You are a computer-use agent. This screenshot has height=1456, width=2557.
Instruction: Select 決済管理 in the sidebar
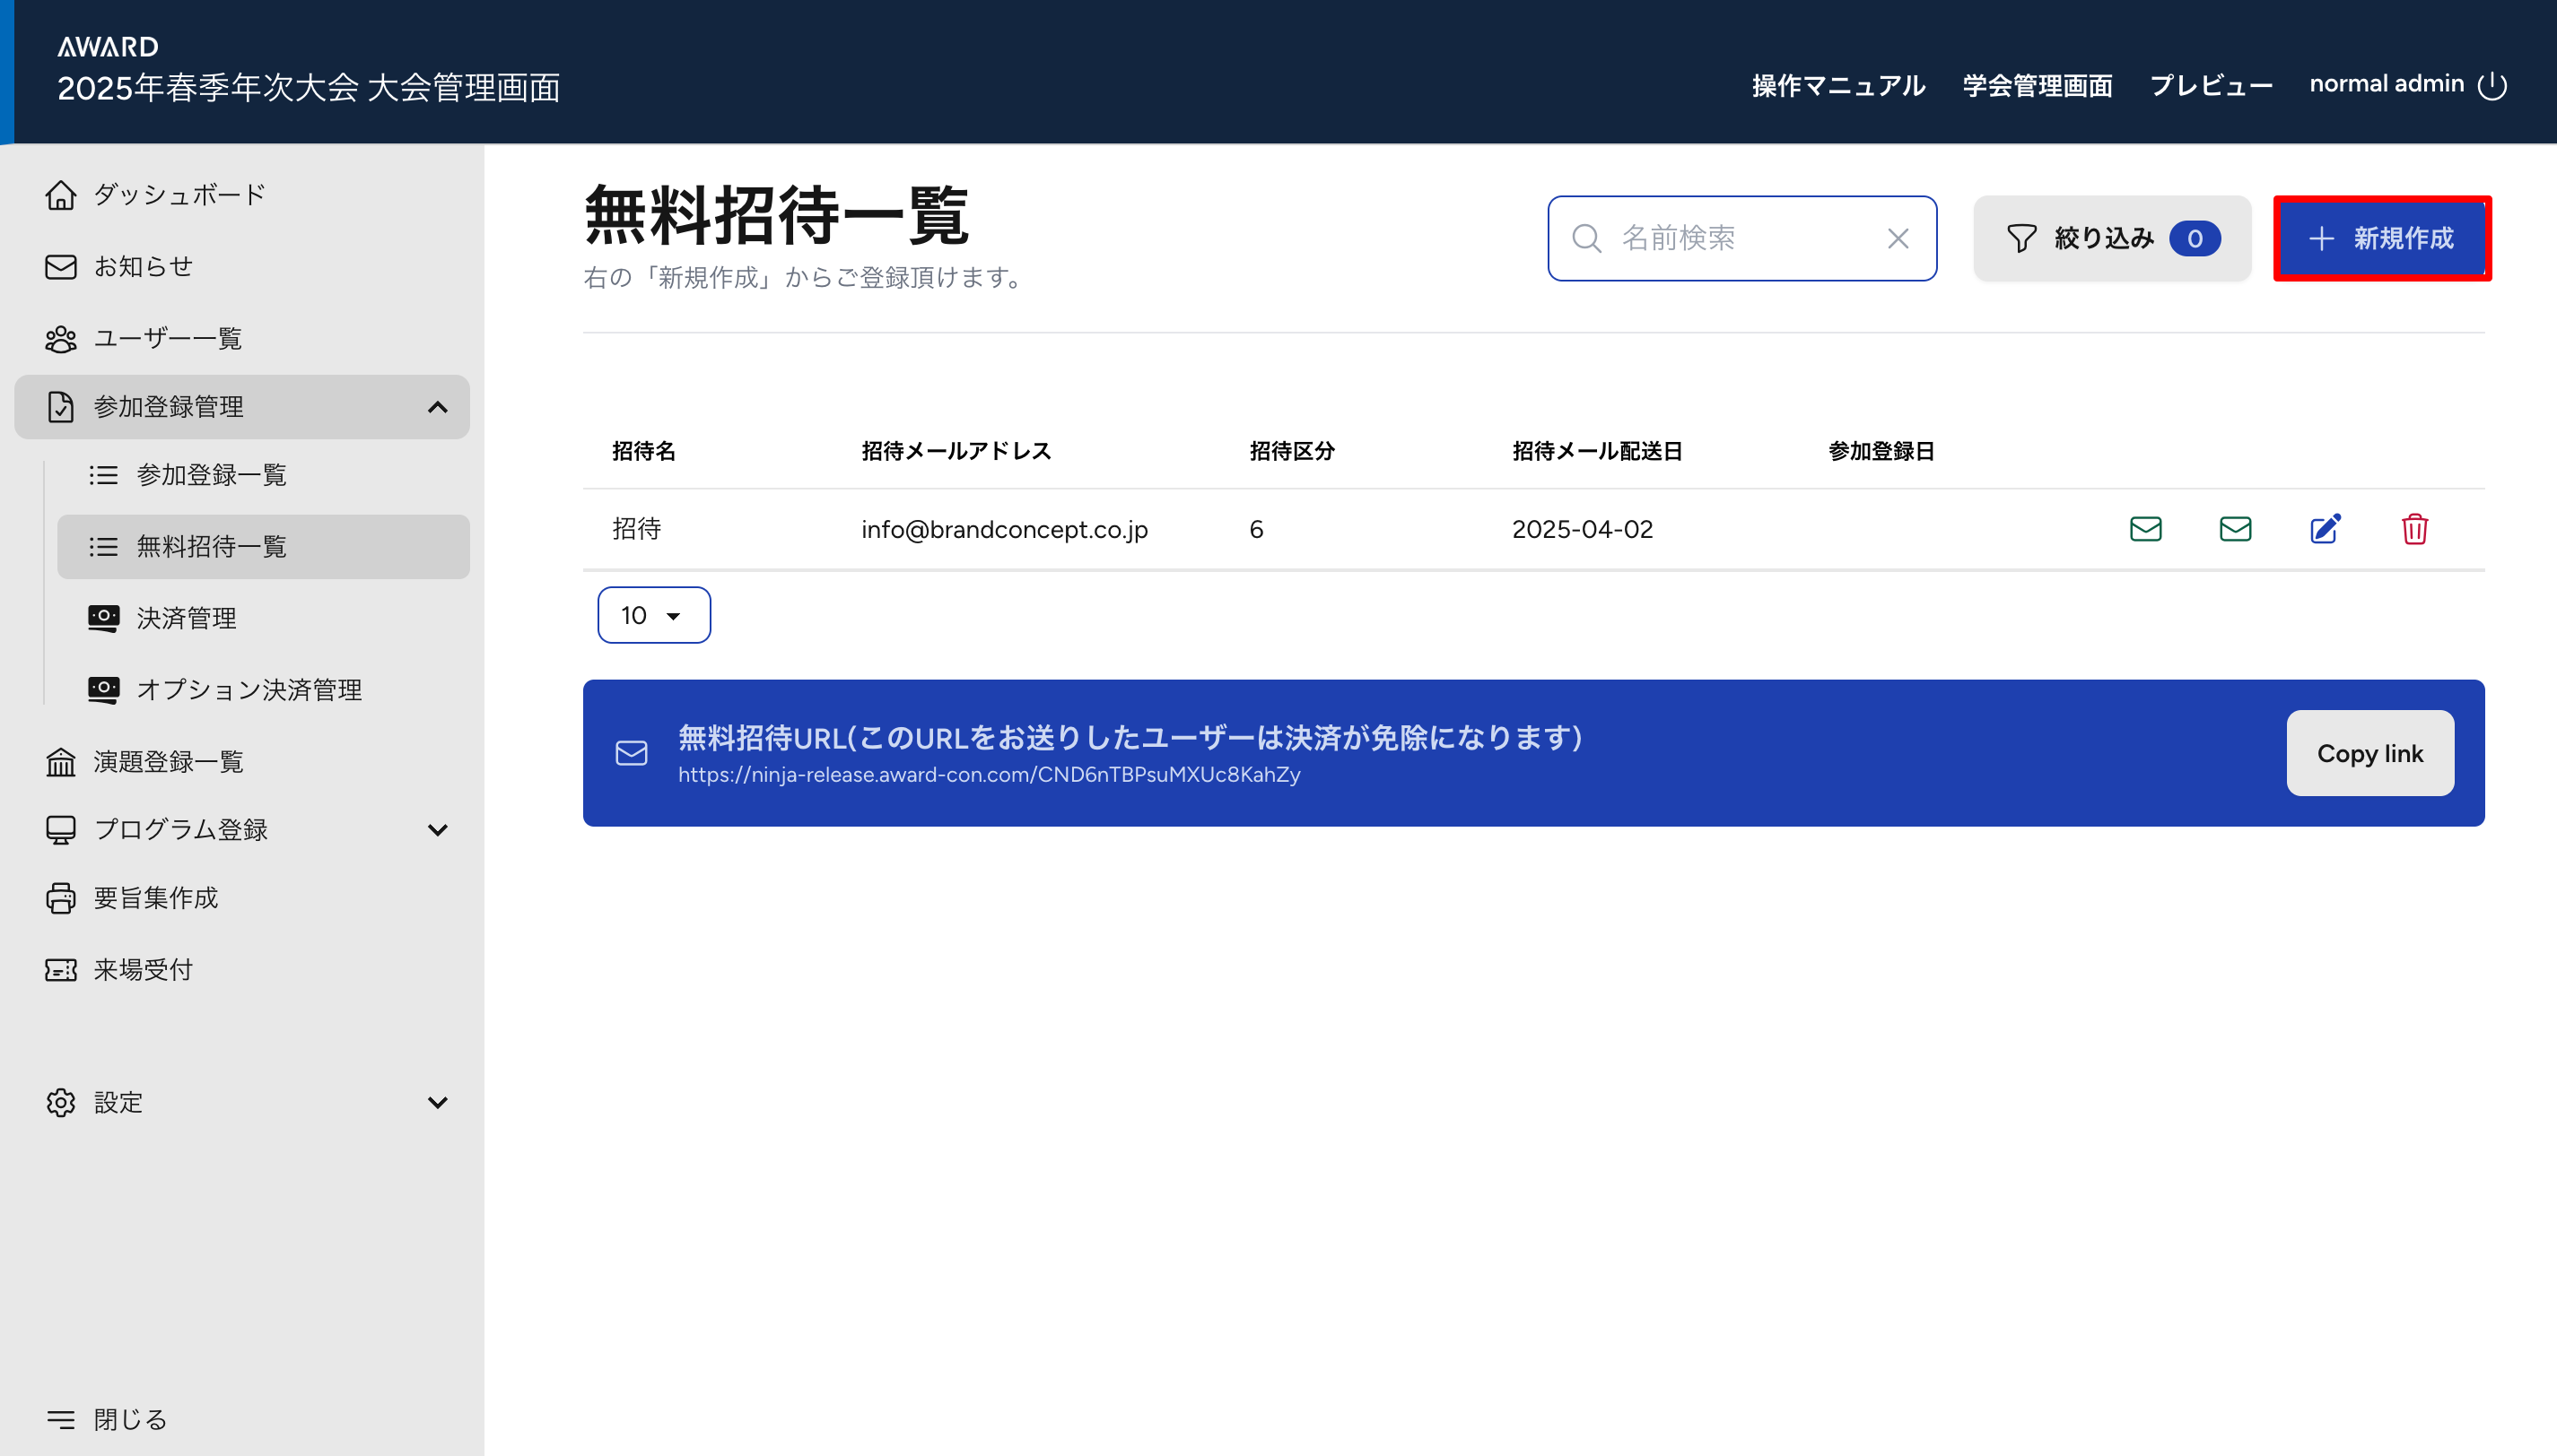coord(186,619)
